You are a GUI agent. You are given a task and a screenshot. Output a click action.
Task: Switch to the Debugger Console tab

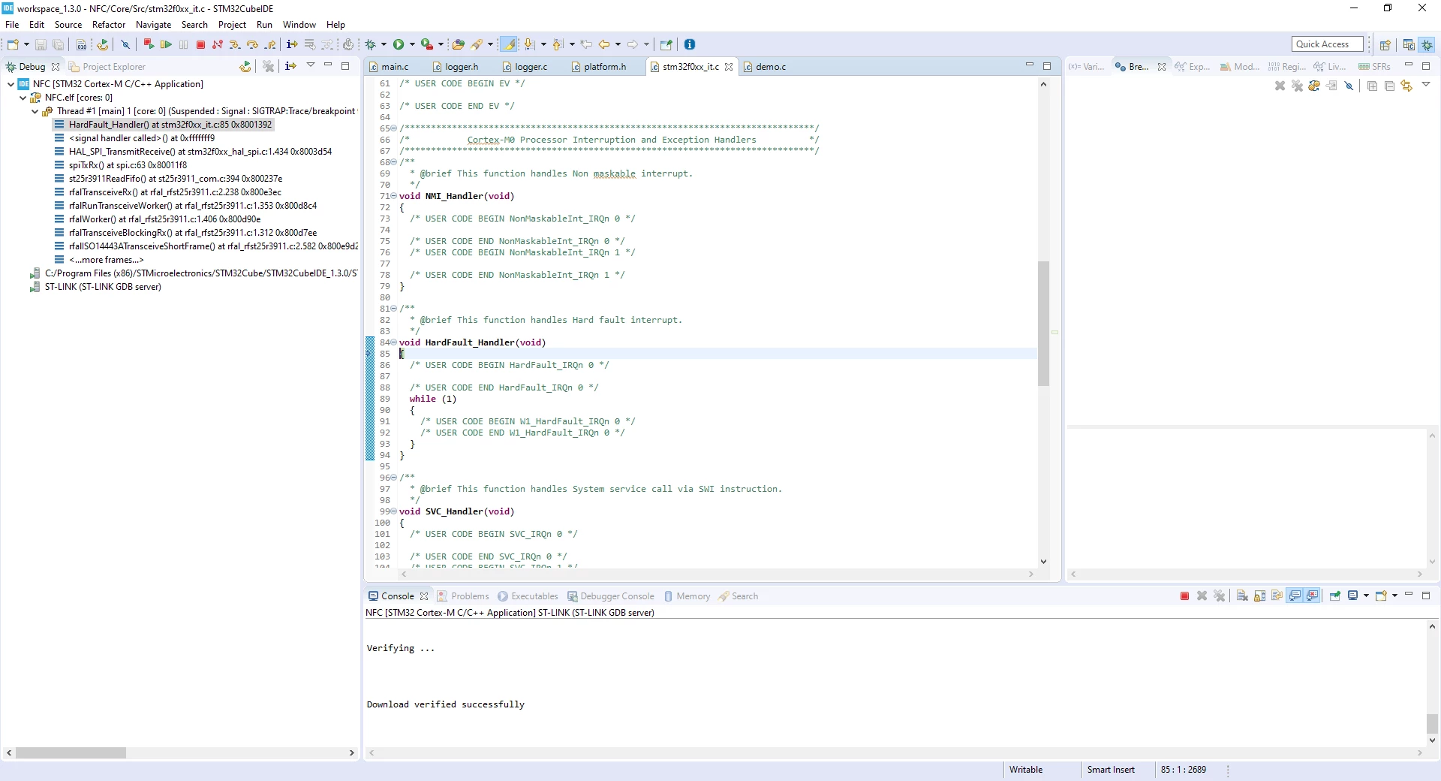click(610, 596)
